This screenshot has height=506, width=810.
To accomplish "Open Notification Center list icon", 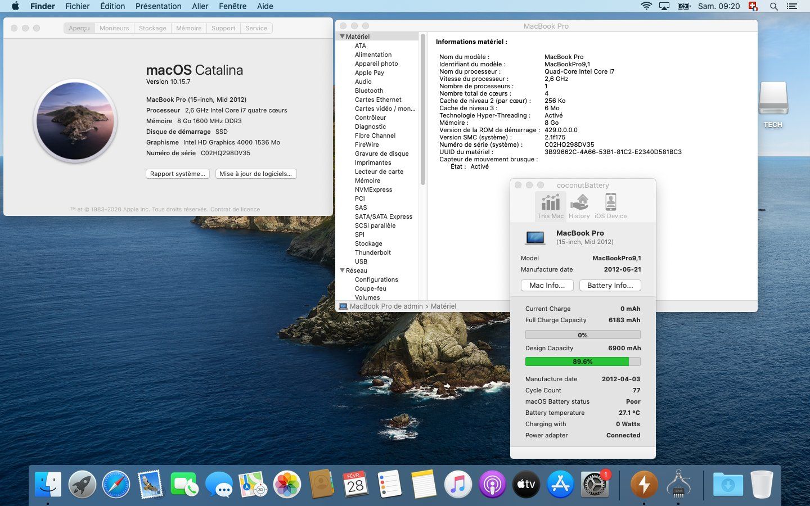I will click(x=792, y=6).
